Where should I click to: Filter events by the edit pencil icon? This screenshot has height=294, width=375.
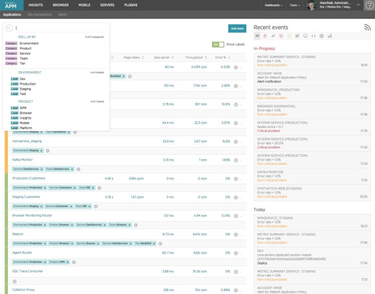[x=297, y=36]
